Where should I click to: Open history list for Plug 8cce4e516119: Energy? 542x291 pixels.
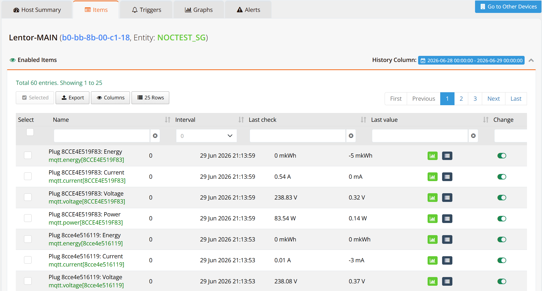point(447,240)
